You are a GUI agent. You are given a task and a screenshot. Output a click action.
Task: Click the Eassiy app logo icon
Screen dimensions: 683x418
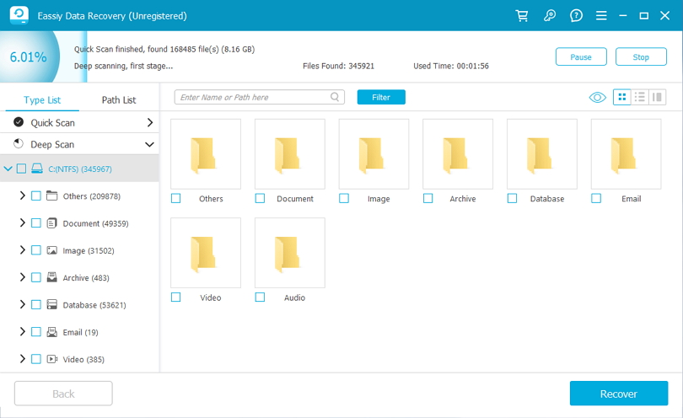click(19, 15)
